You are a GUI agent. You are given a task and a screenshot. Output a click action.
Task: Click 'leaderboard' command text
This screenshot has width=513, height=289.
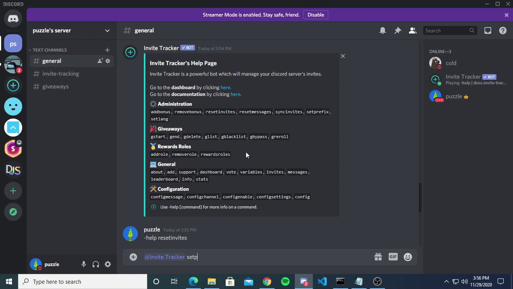tap(164, 179)
